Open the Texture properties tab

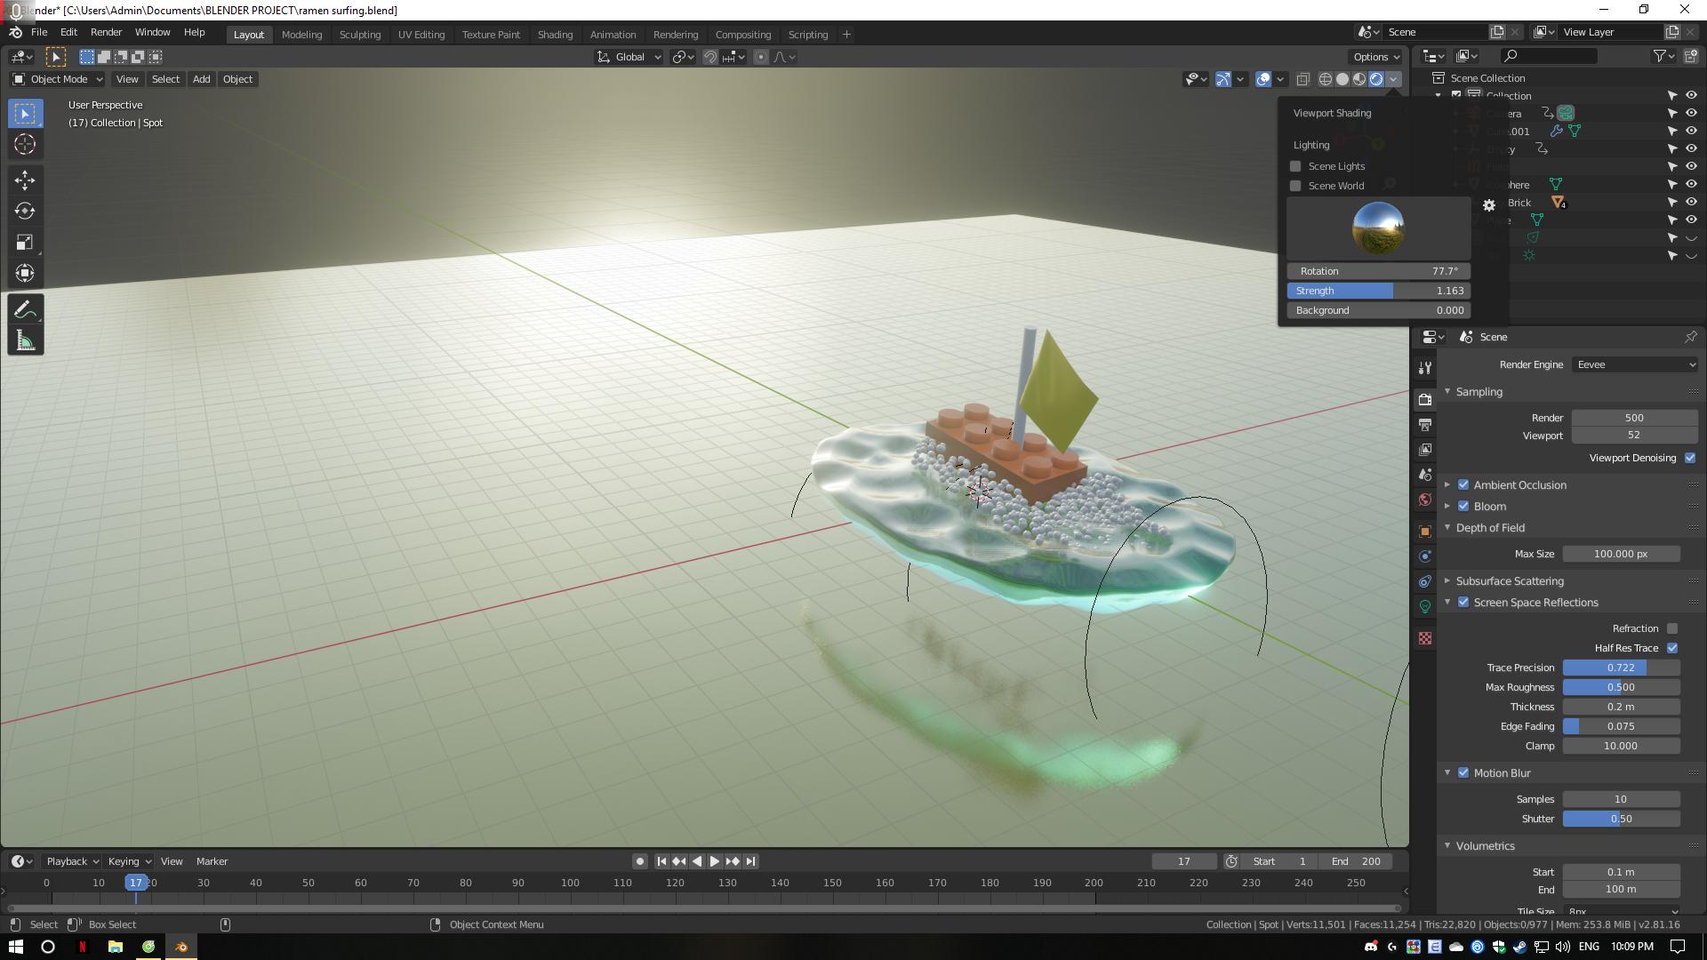(1425, 638)
